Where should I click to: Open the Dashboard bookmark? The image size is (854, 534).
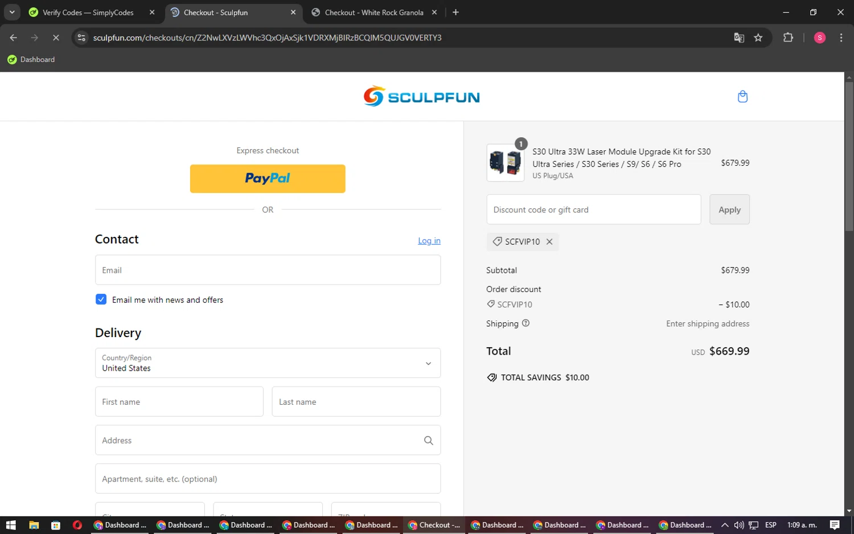(x=31, y=59)
